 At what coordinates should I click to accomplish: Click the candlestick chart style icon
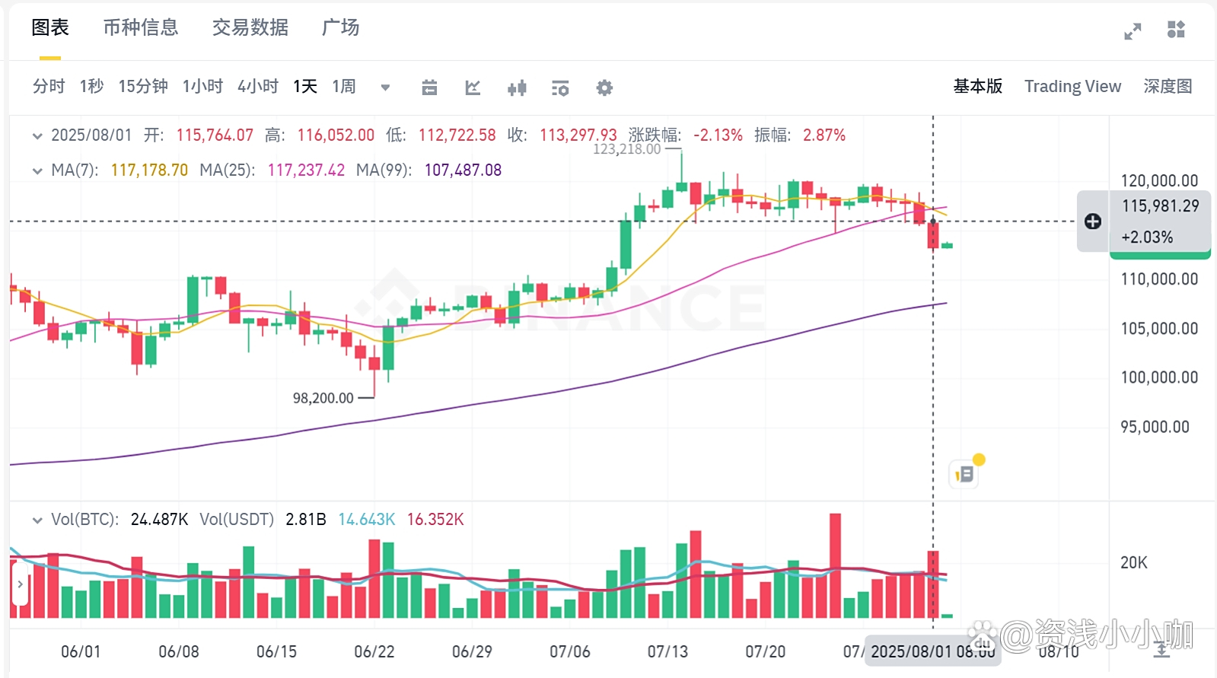click(517, 88)
